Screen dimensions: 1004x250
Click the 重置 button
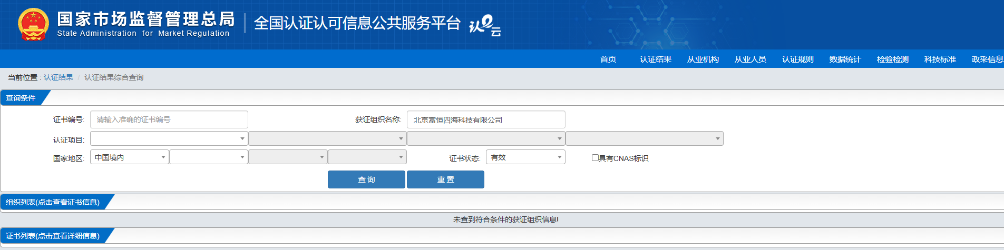pos(445,179)
